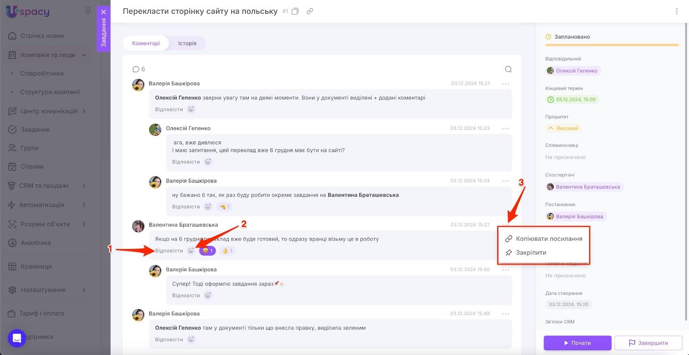Click the creation date 03.12.2024, 15:20
Screen dimensions: 689x355
tap(568, 304)
